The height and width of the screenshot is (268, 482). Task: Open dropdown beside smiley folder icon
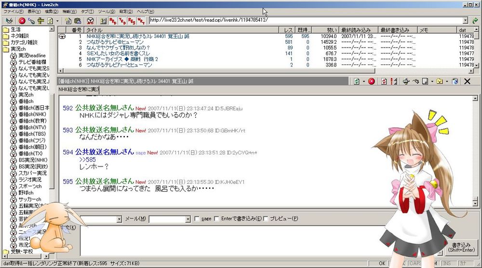tap(447, 81)
